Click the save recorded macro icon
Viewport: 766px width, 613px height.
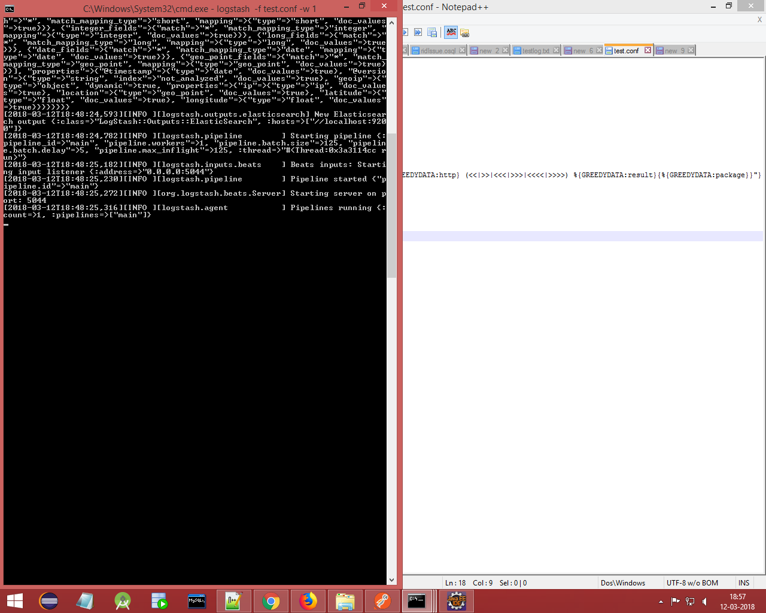pos(431,32)
